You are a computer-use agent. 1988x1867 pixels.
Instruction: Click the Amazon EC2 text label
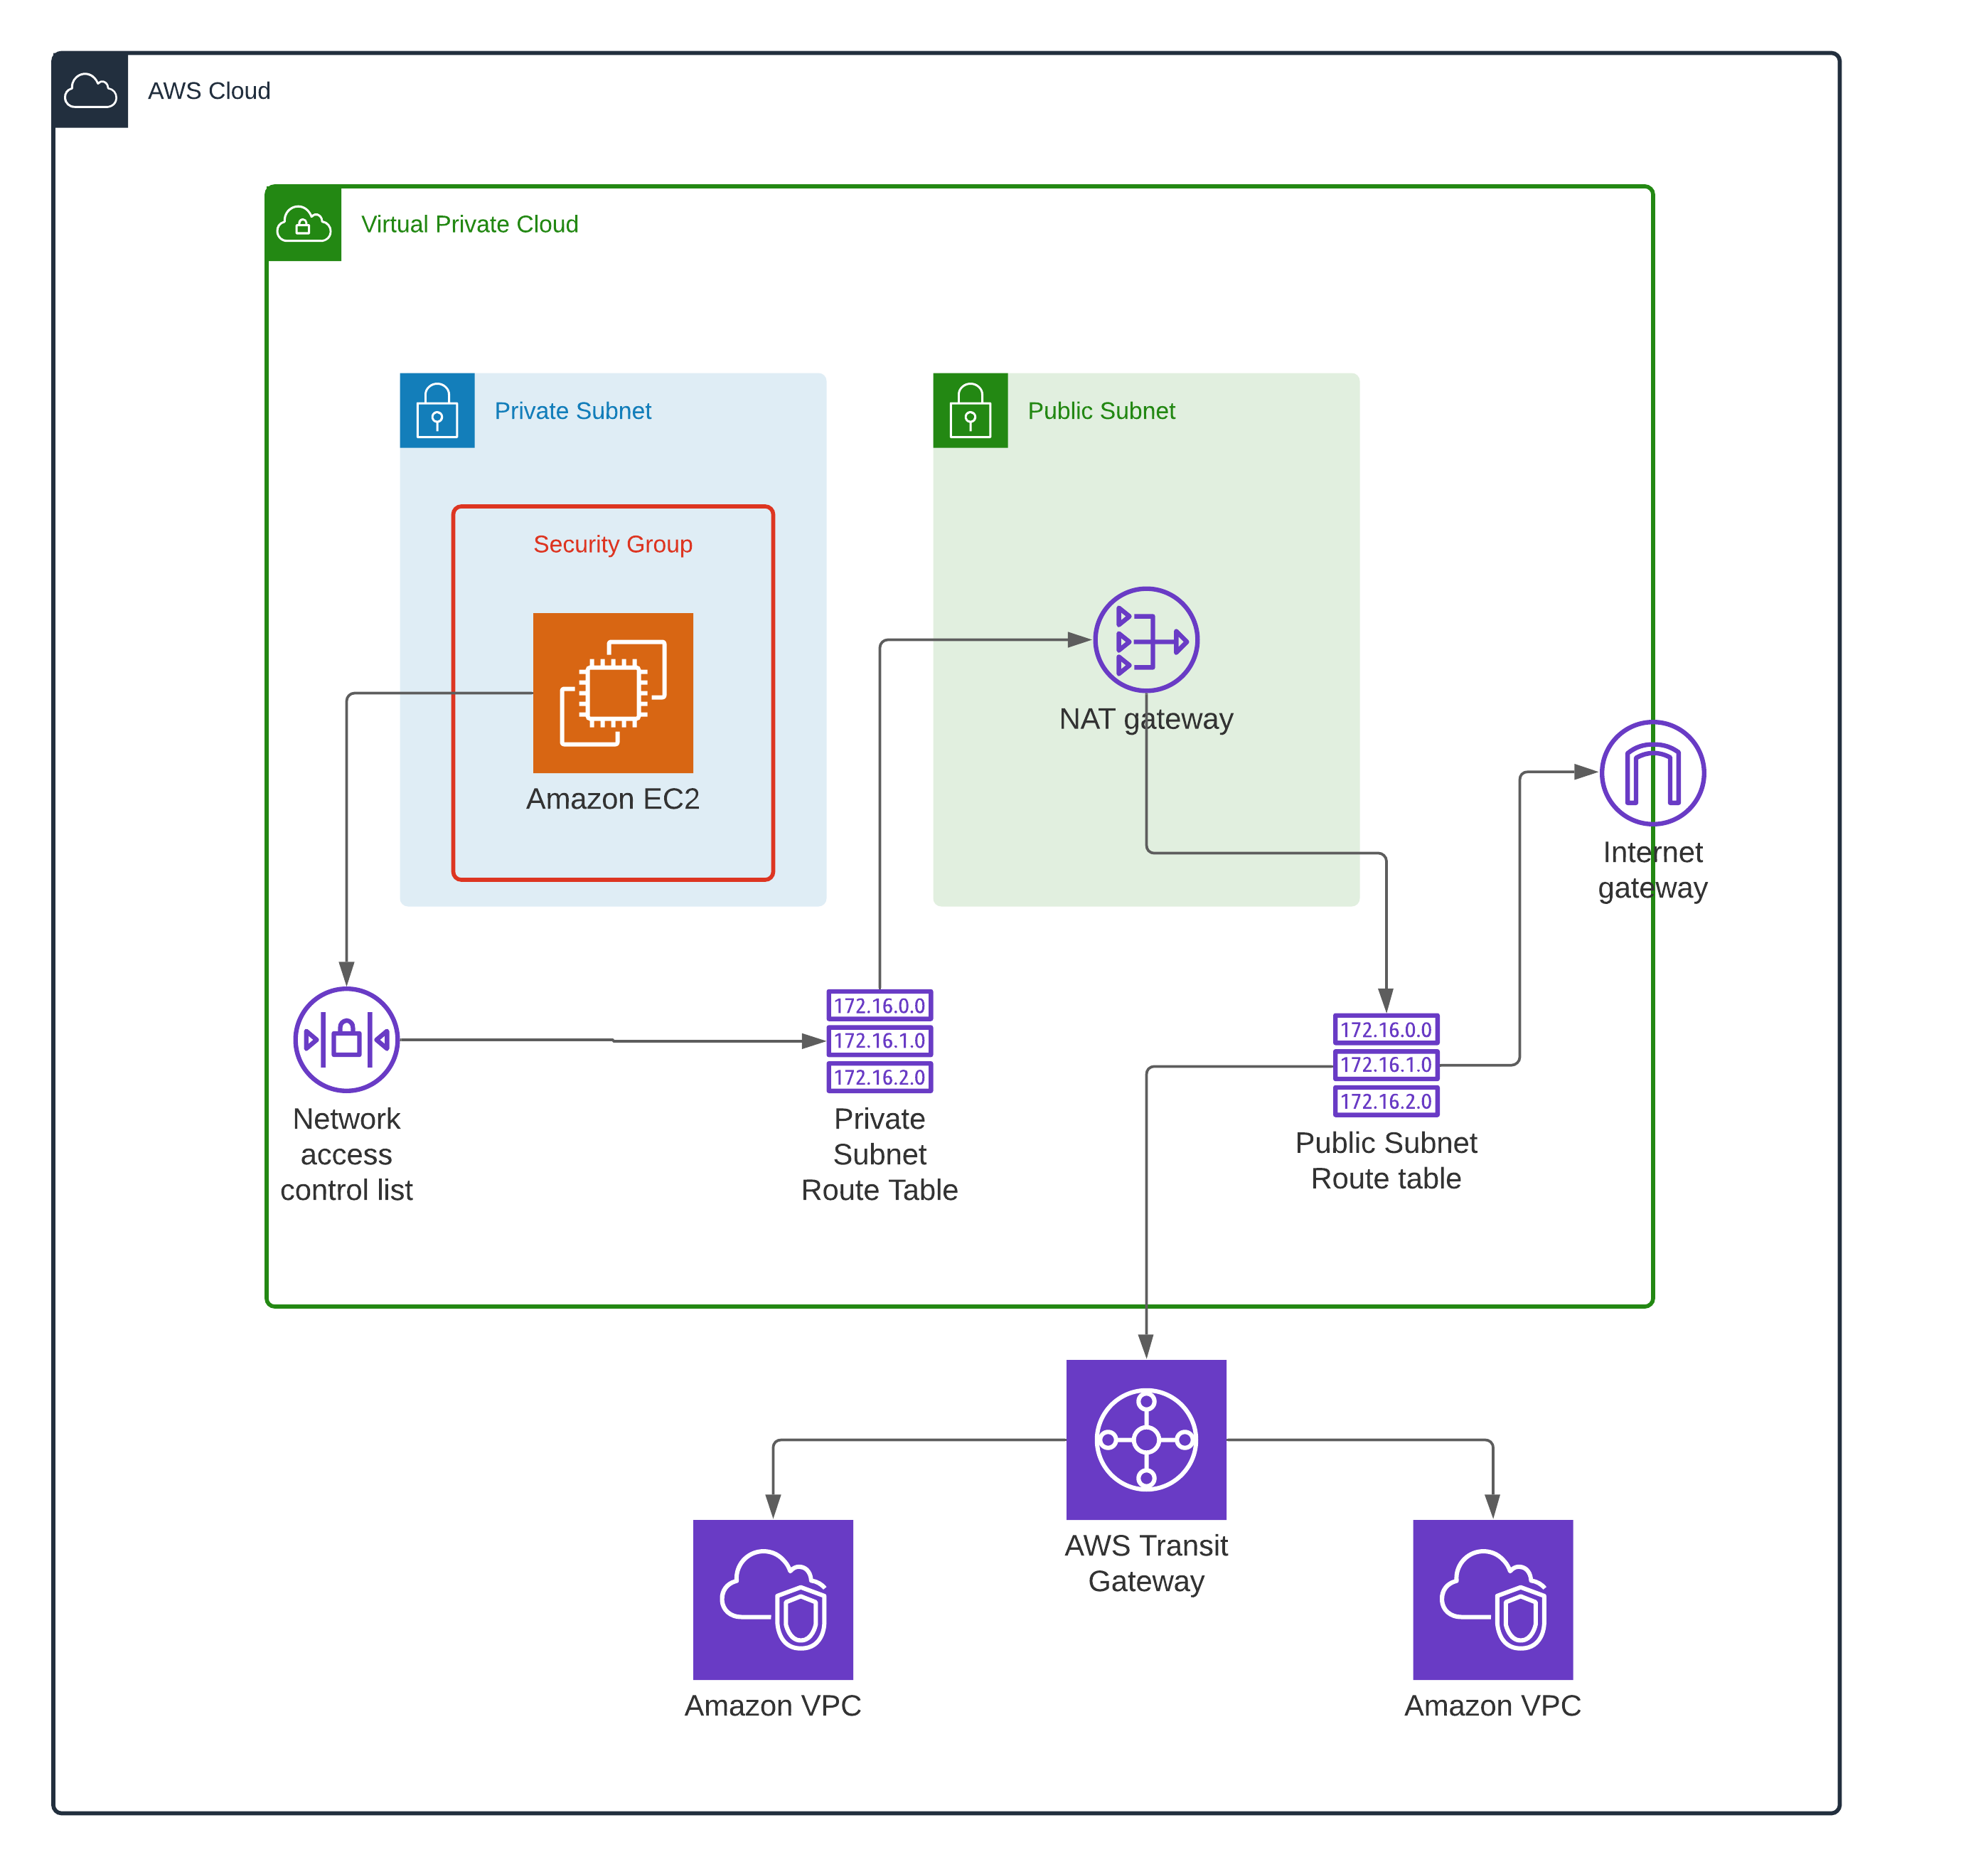pyautogui.click(x=612, y=799)
